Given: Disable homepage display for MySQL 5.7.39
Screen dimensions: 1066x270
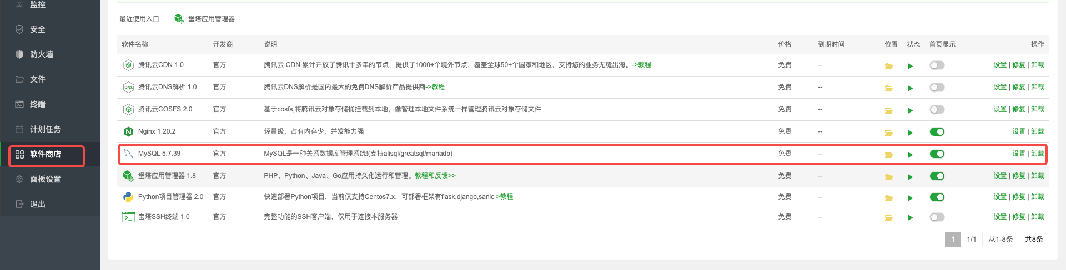Looking at the screenshot, I should tap(937, 154).
